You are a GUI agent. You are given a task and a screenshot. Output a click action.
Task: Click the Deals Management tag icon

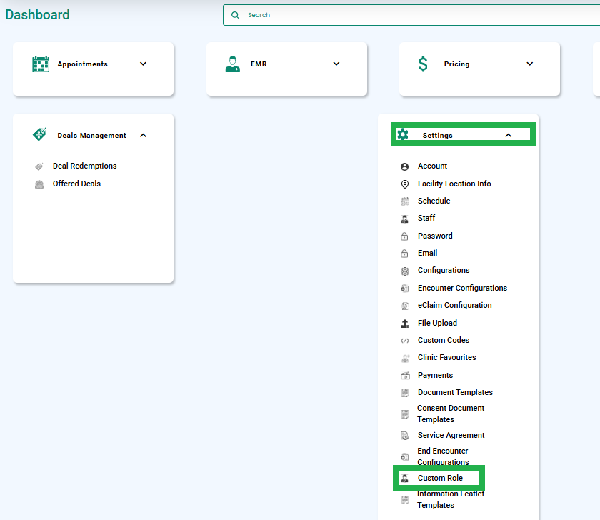[x=40, y=134]
